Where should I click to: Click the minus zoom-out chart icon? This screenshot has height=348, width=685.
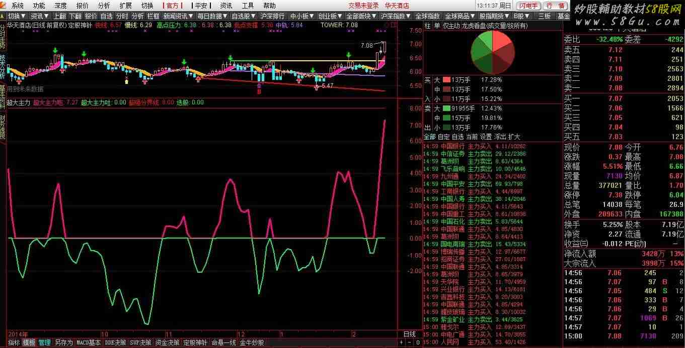(409, 343)
